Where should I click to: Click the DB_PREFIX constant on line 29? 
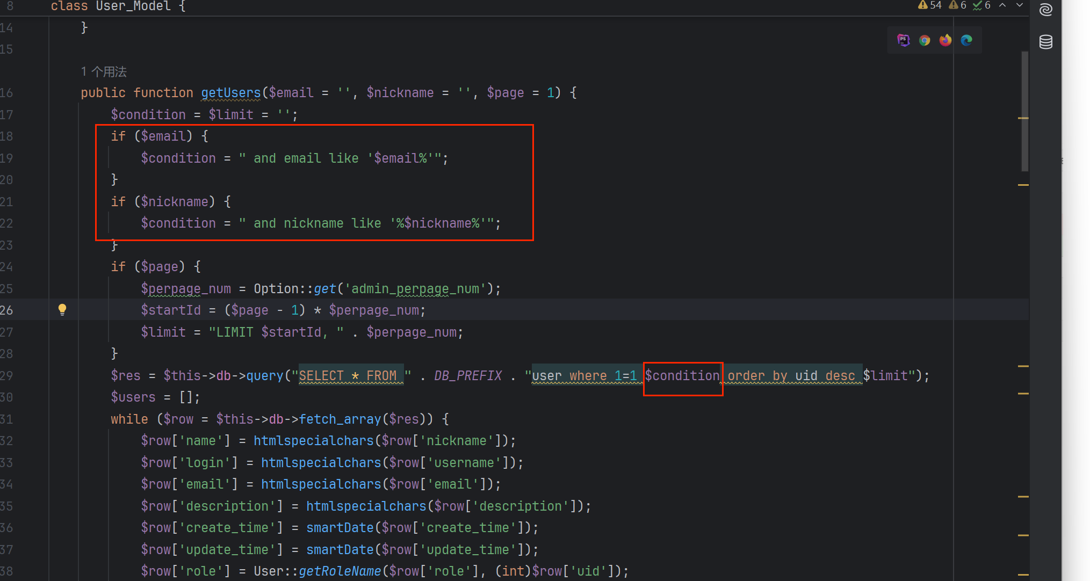(468, 376)
